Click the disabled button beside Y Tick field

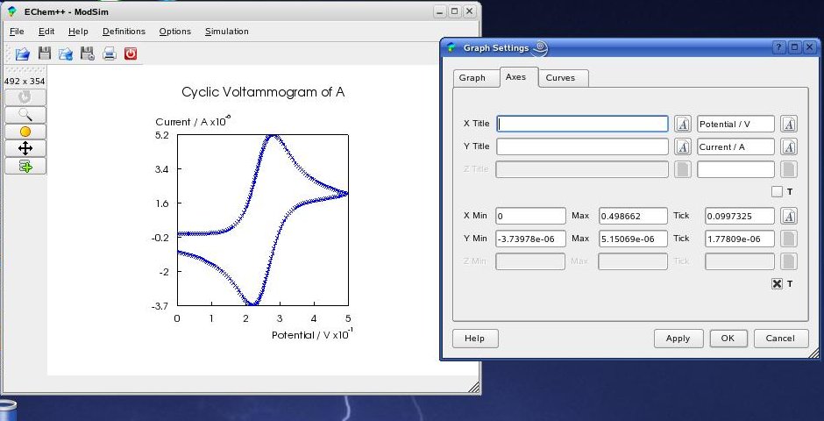pyautogui.click(x=789, y=238)
